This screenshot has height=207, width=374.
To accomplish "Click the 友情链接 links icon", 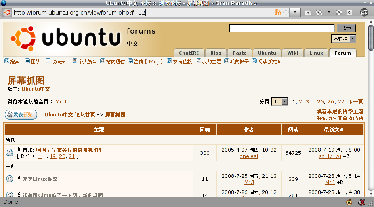I will pos(169,61).
